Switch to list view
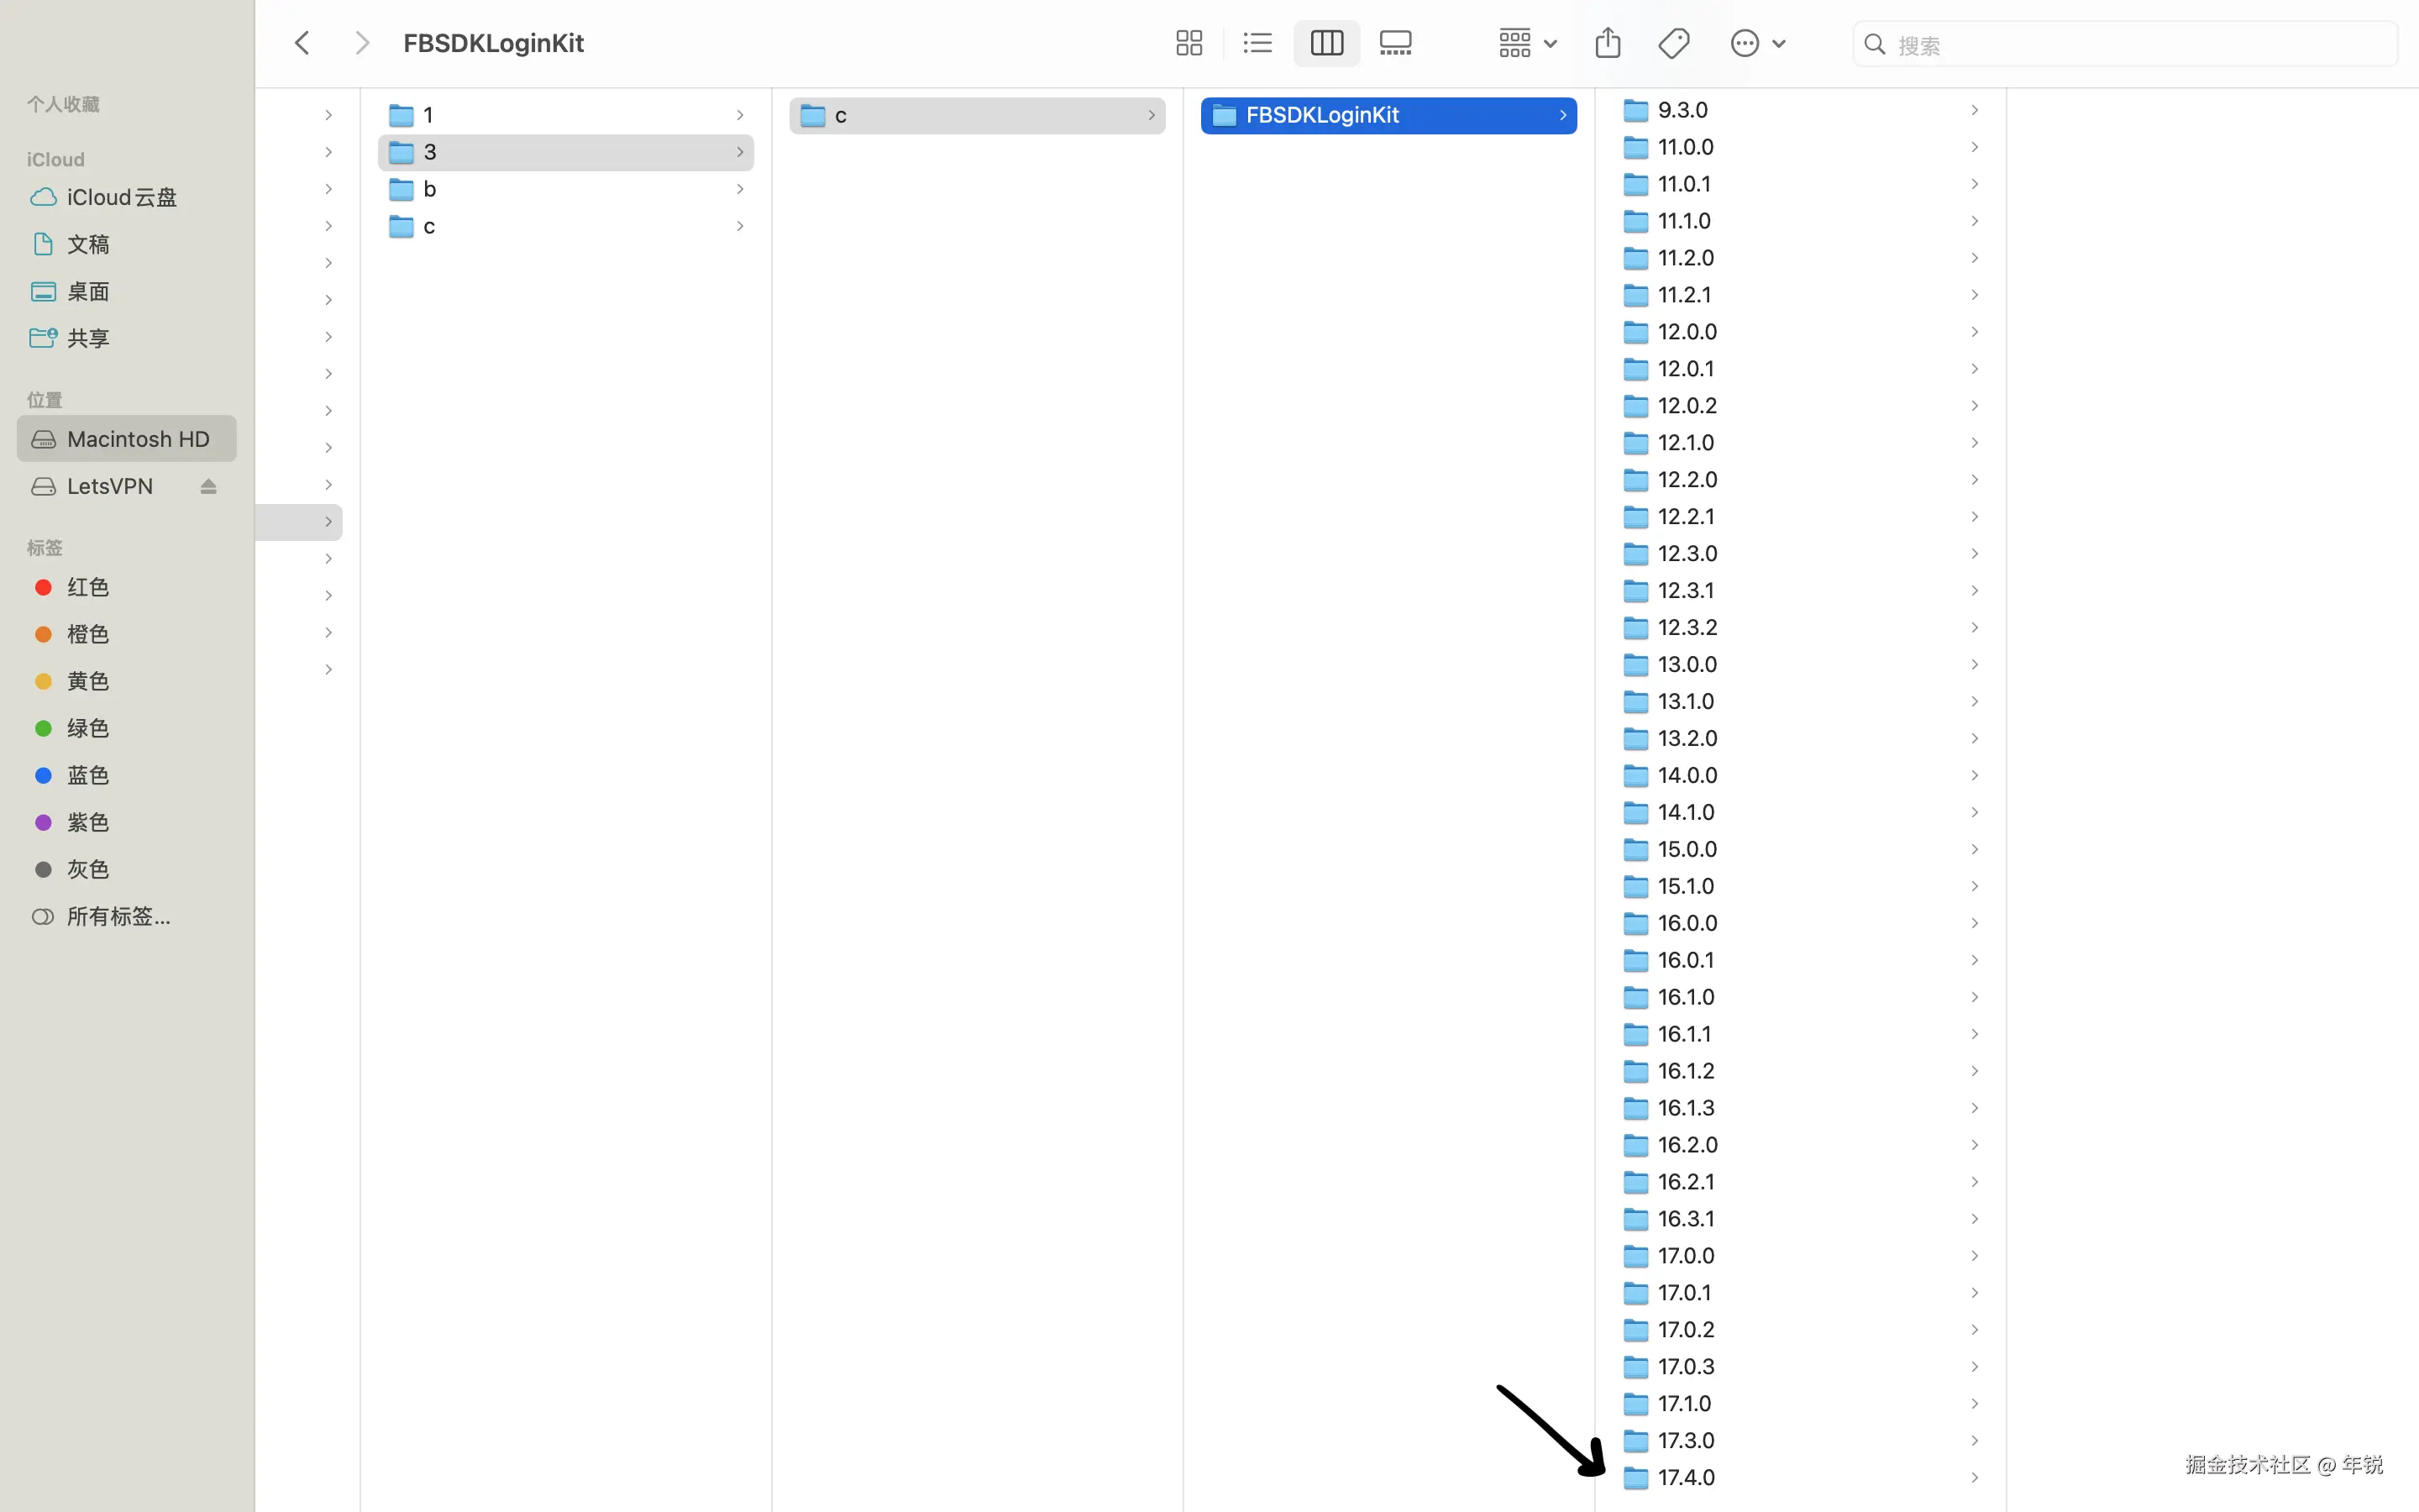The image size is (2419, 1512). click(x=1257, y=43)
